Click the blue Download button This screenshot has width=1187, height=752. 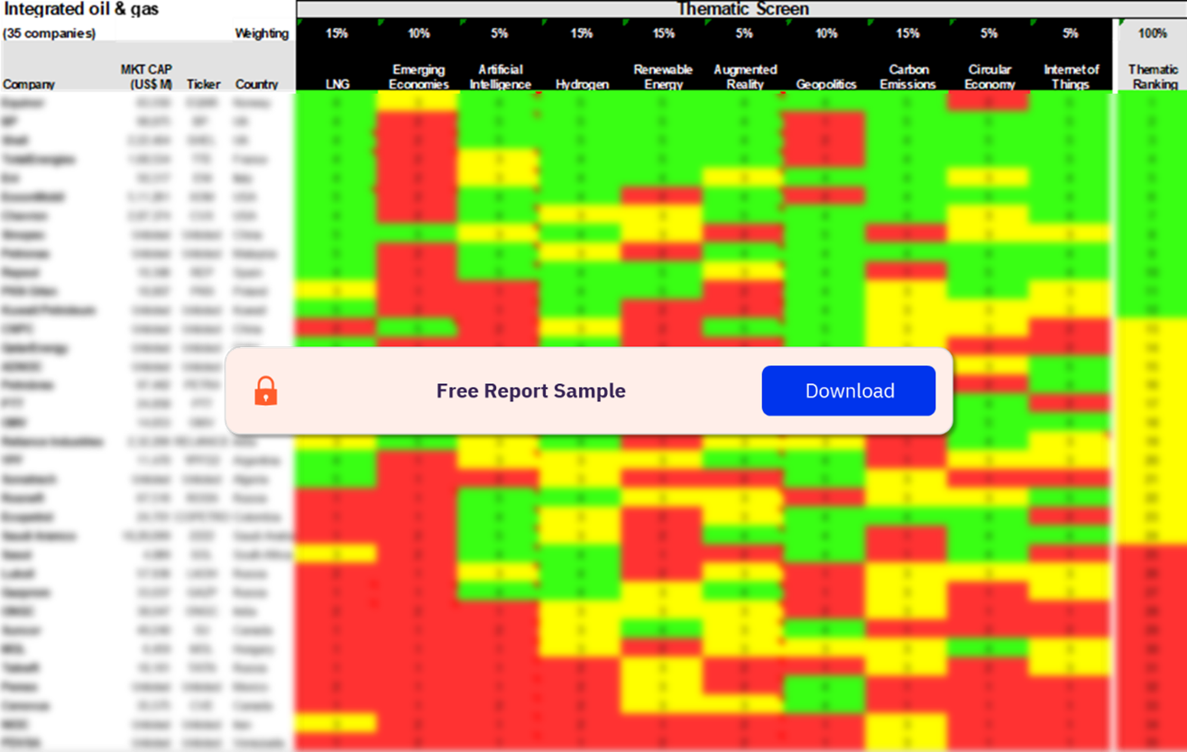tap(849, 390)
